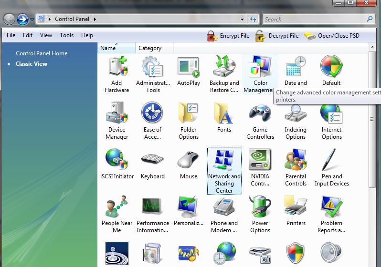Sort items by Name column
The image size is (381, 267).
point(116,48)
